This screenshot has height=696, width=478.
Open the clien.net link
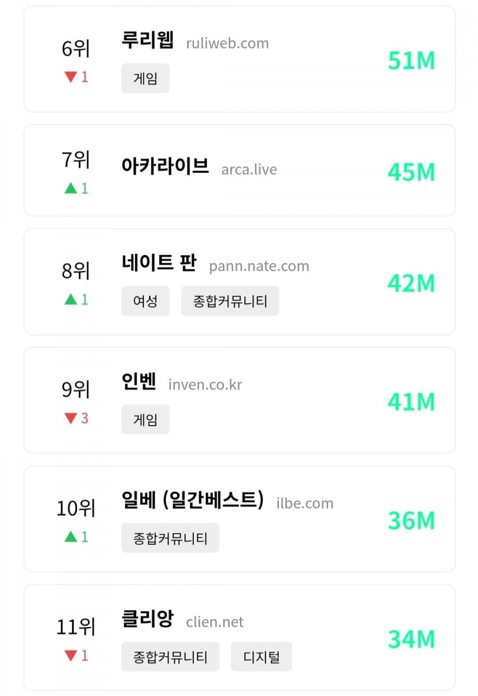[x=215, y=622]
